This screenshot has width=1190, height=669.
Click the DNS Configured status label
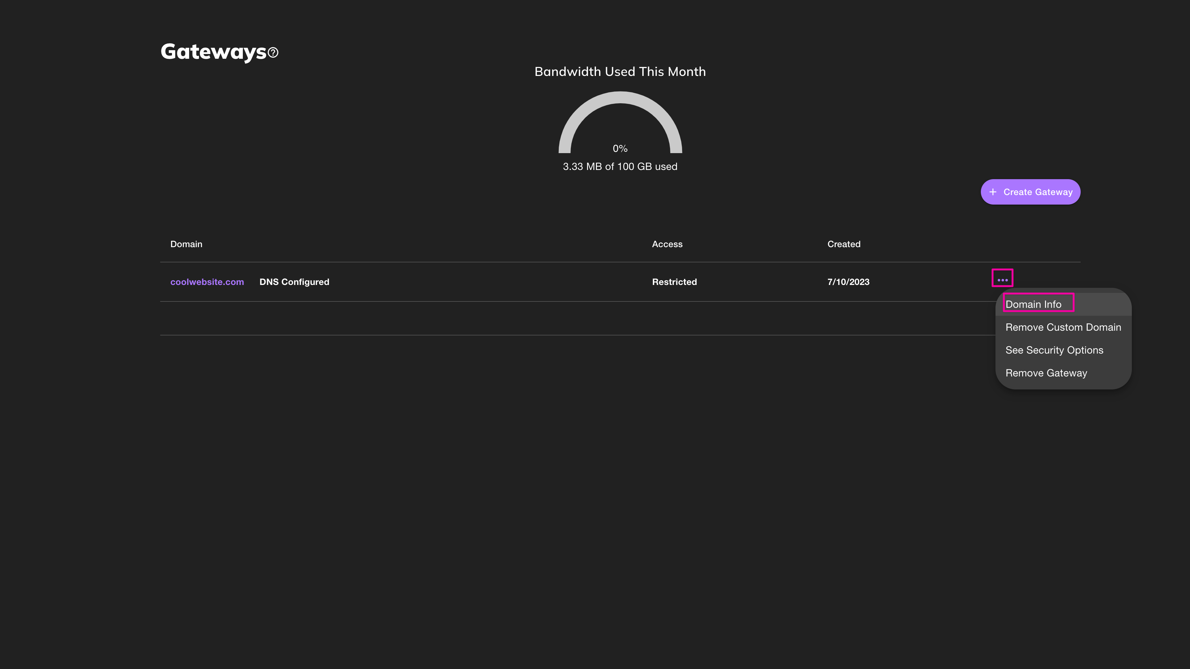[x=294, y=282]
